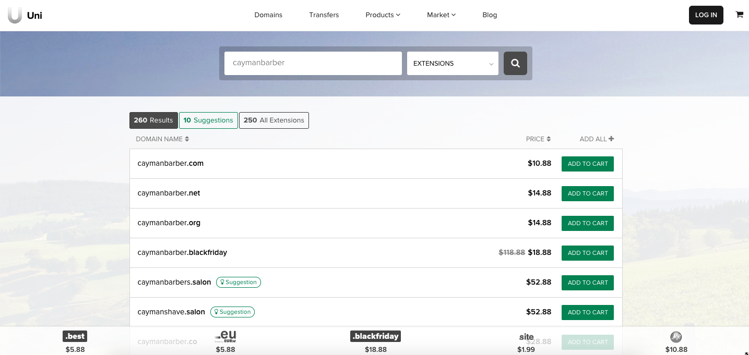Expand the Market menu
This screenshot has width=749, height=355.
[441, 15]
